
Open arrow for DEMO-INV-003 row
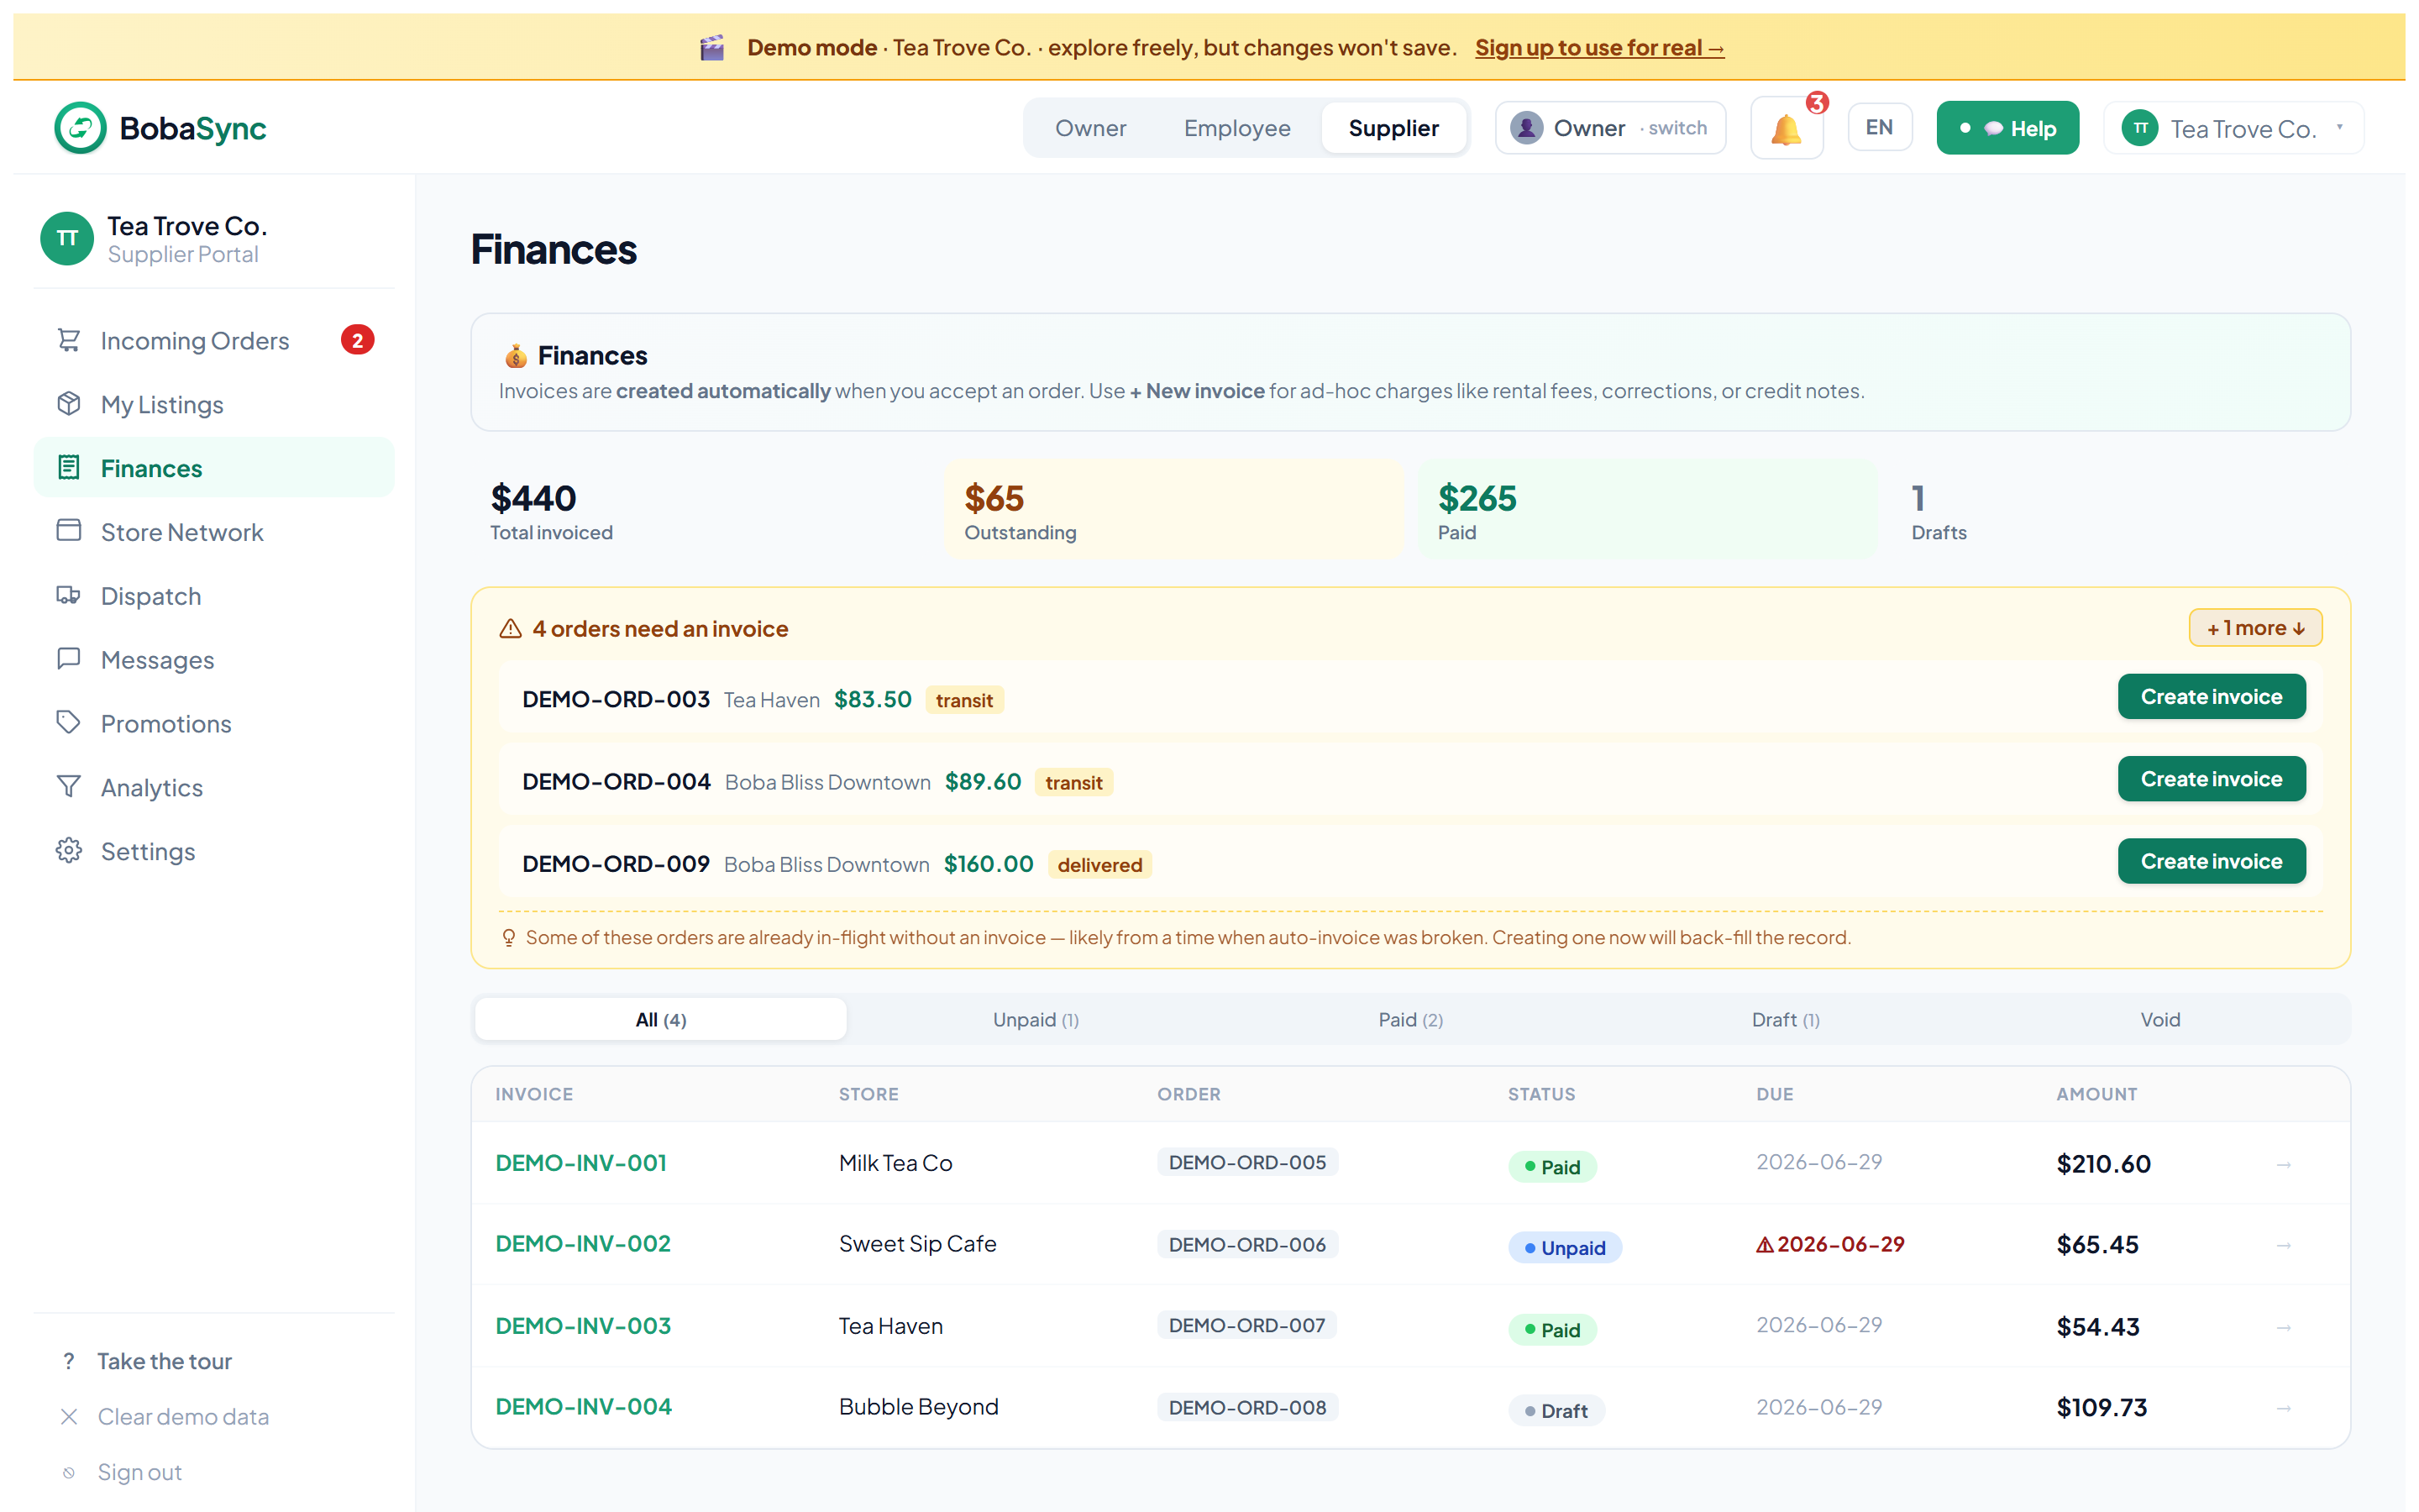tap(2284, 1327)
